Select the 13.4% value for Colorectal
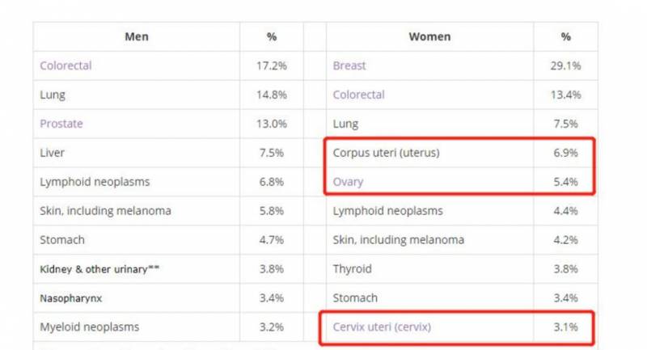The image size is (647, 350). click(x=565, y=95)
